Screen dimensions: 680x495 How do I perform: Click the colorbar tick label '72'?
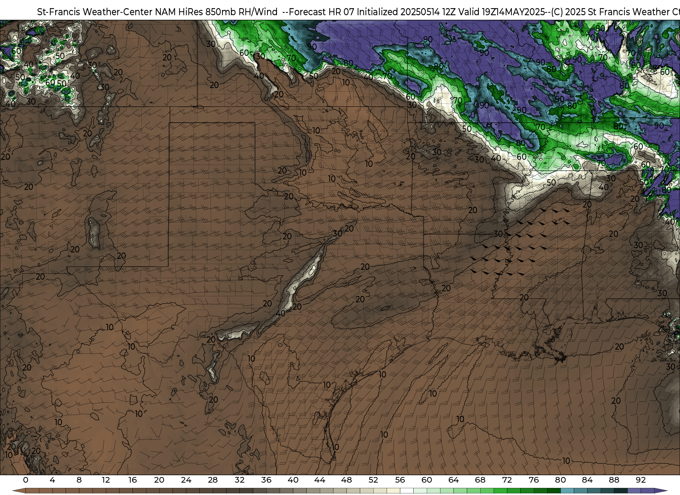coord(507,480)
